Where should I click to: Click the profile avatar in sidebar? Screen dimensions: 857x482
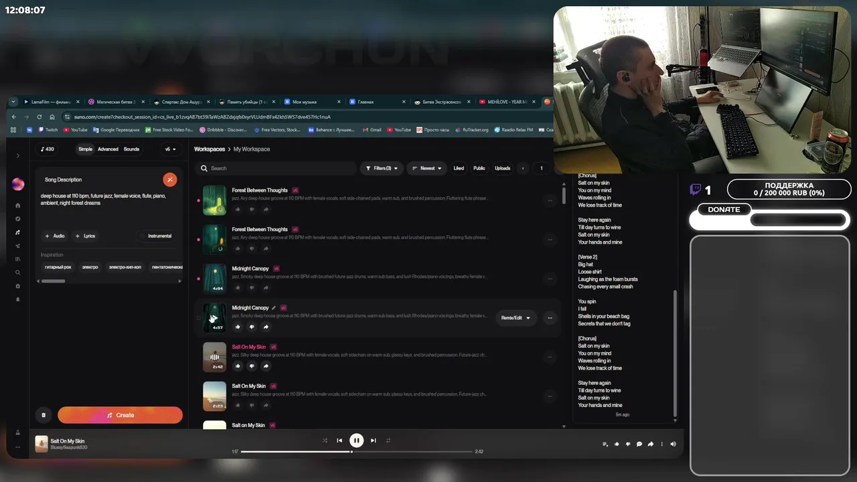point(18,184)
